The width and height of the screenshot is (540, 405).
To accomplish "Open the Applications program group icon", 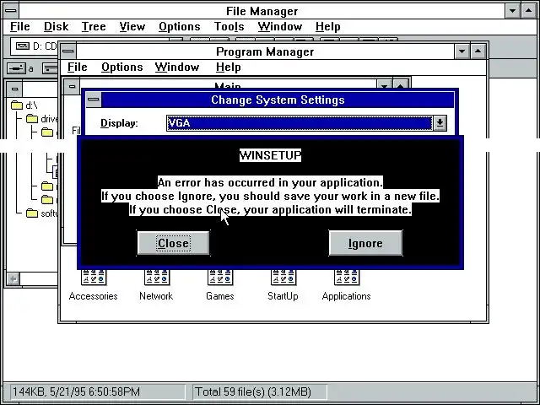I will (347, 285).
